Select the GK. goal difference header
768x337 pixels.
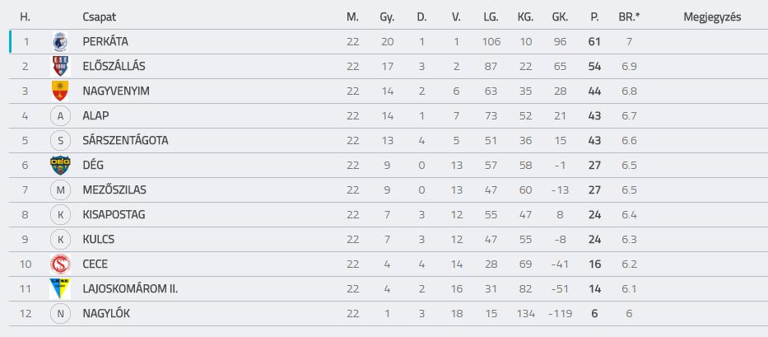point(560,17)
